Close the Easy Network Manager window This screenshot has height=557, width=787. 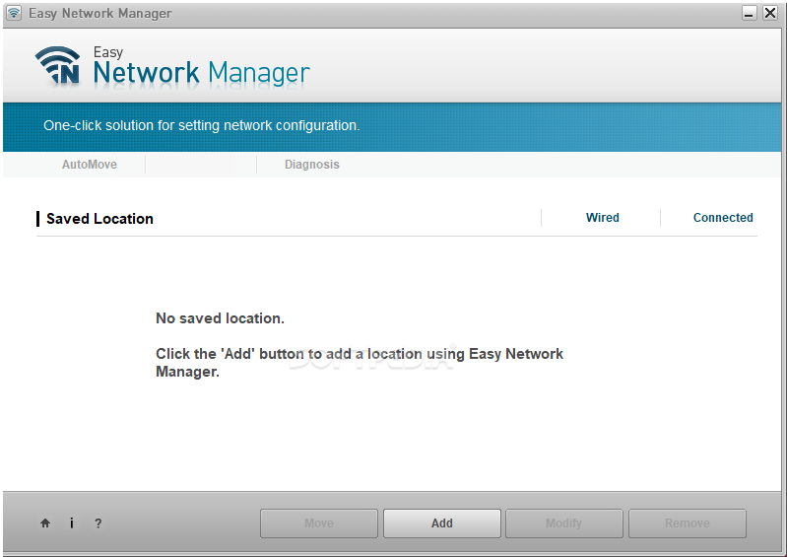[x=770, y=13]
